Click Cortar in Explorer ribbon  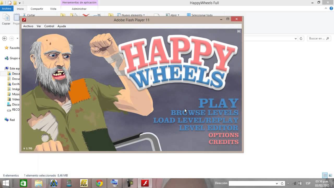(x=29, y=15)
